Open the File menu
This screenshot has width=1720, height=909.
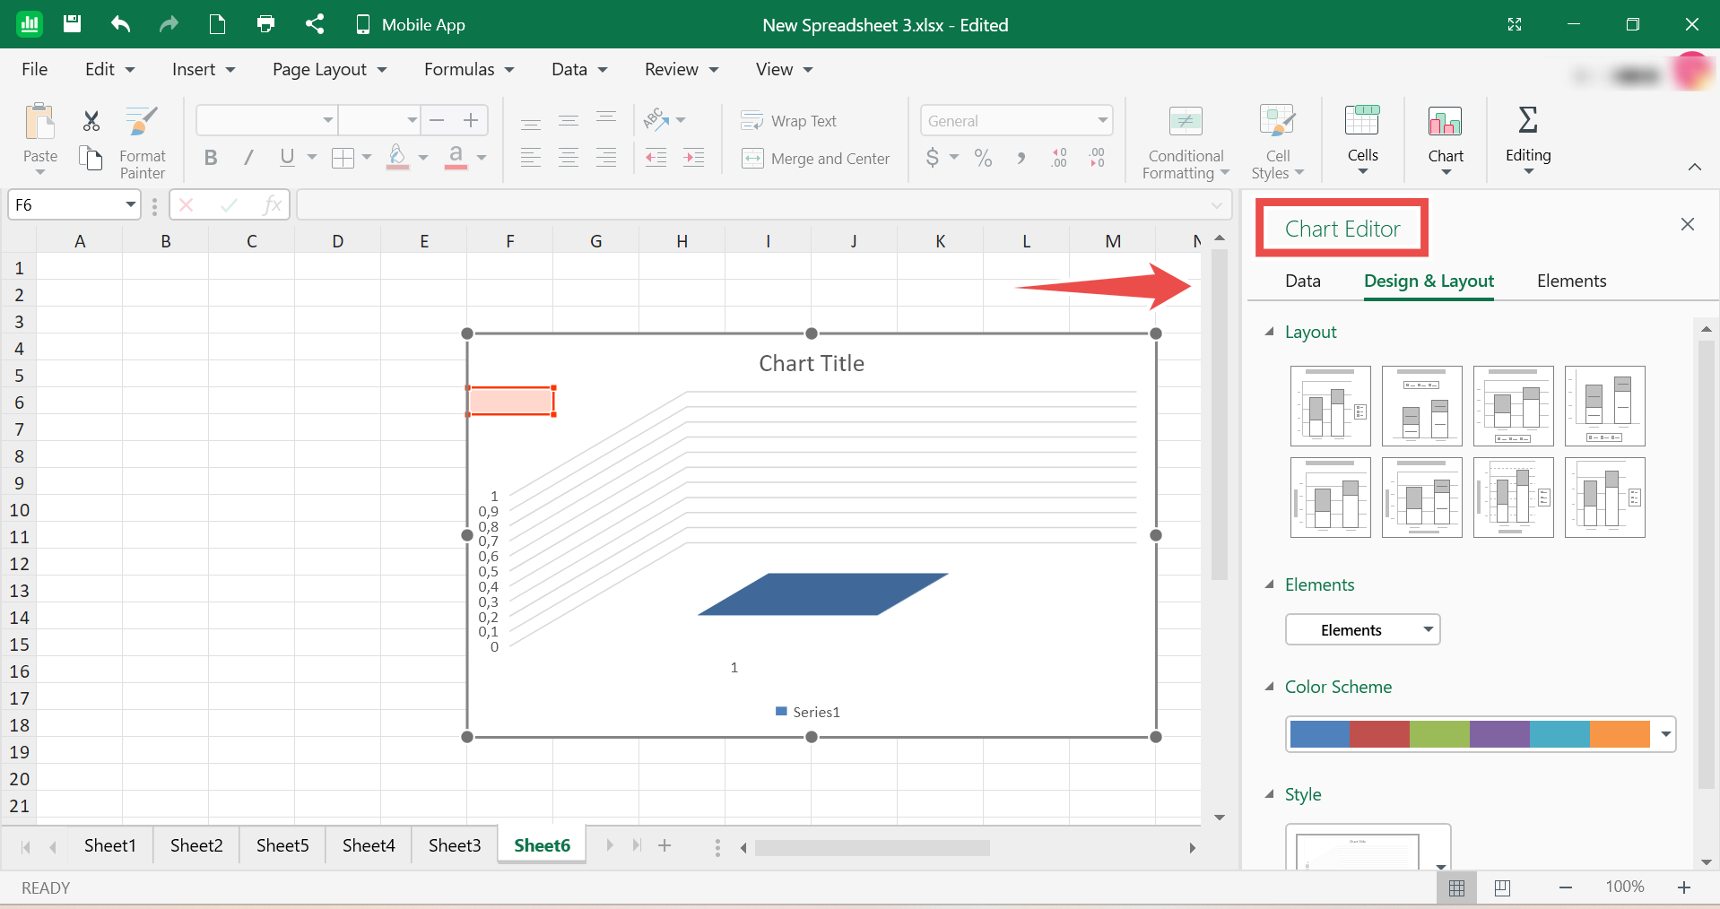tap(35, 69)
